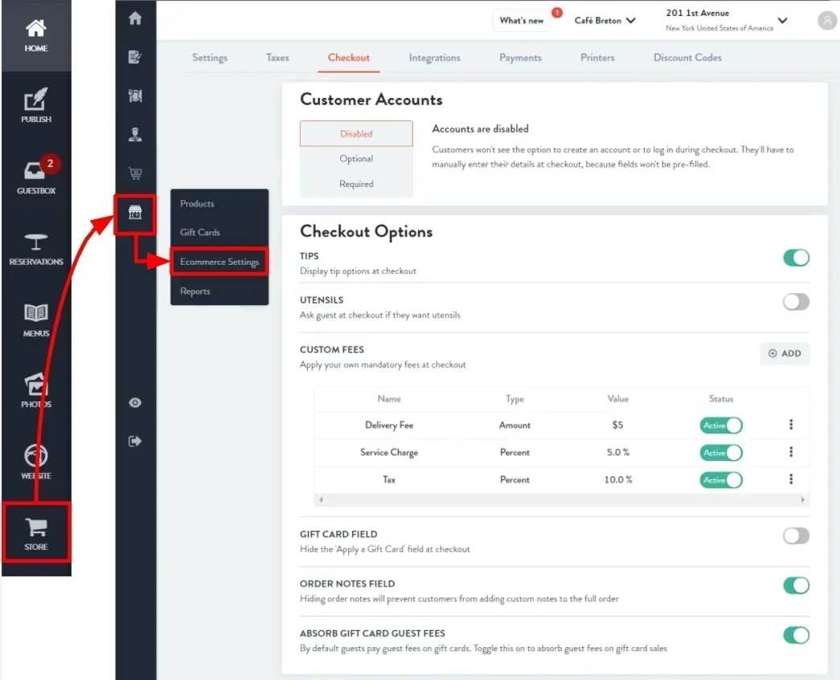Open Delivery Fee three-dot options menu
This screenshot has height=680, width=840.
pos(791,425)
